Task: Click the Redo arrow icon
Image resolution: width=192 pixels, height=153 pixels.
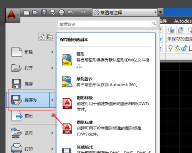Action: pos(83,12)
